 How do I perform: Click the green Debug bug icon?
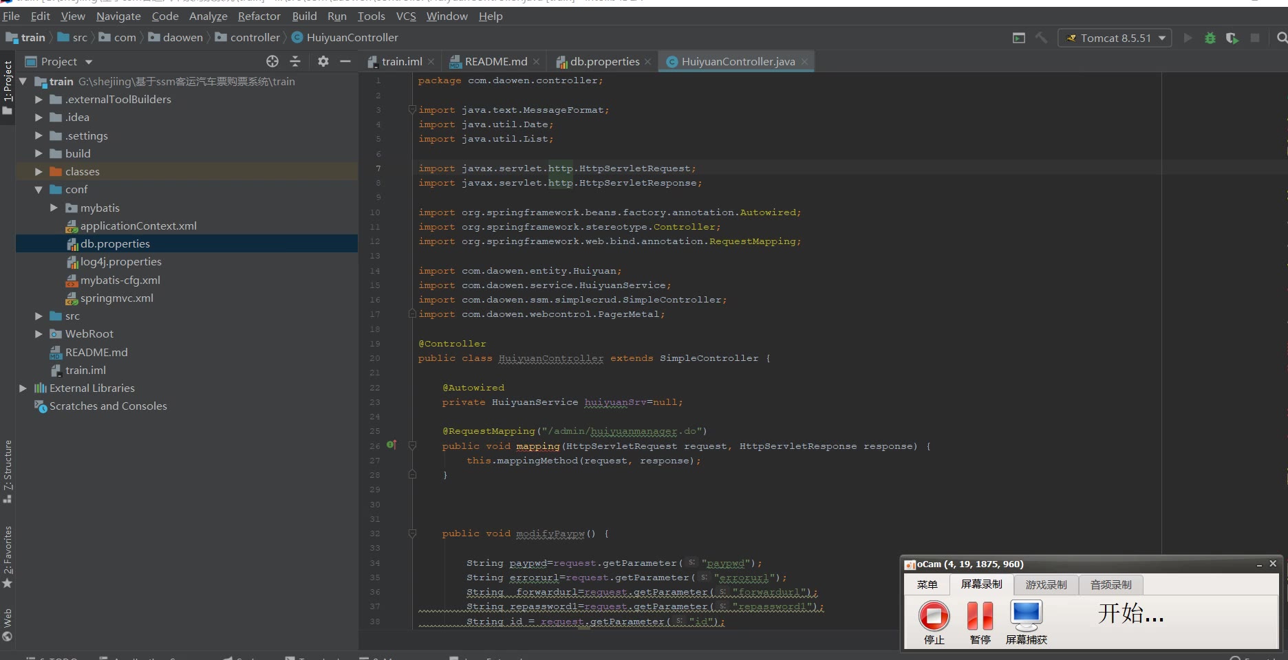[x=1210, y=38]
